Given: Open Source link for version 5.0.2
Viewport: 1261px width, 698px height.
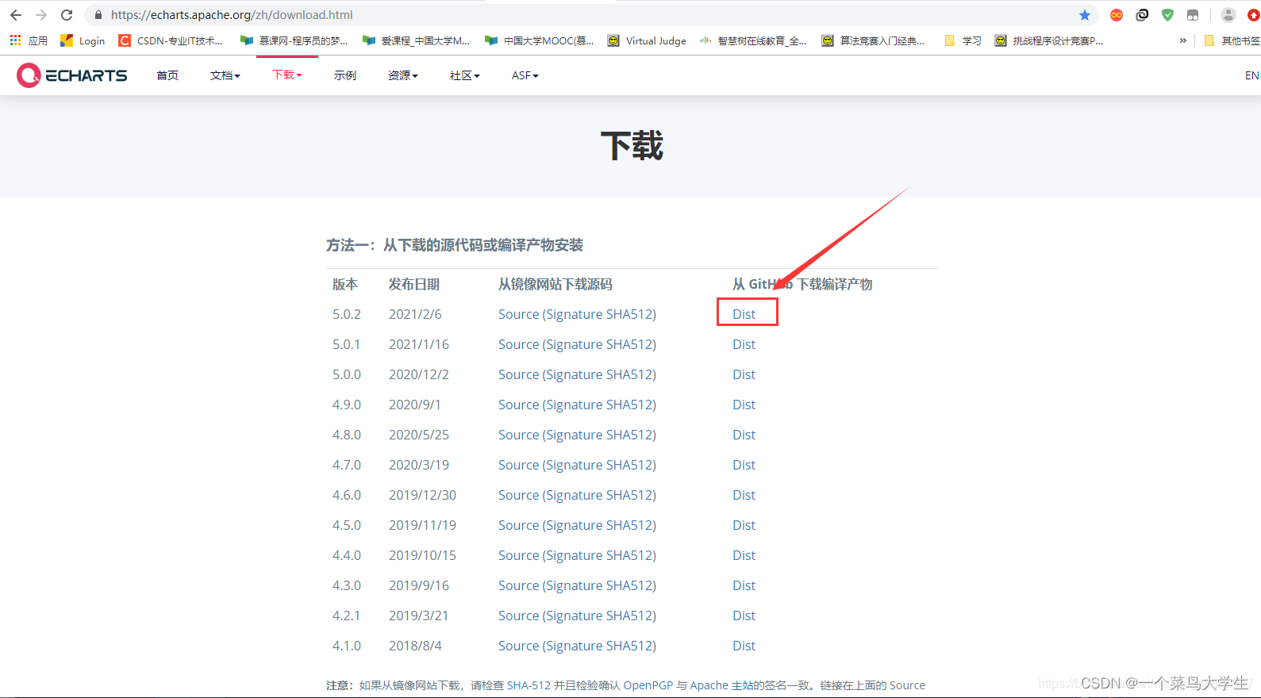Looking at the screenshot, I should (518, 314).
